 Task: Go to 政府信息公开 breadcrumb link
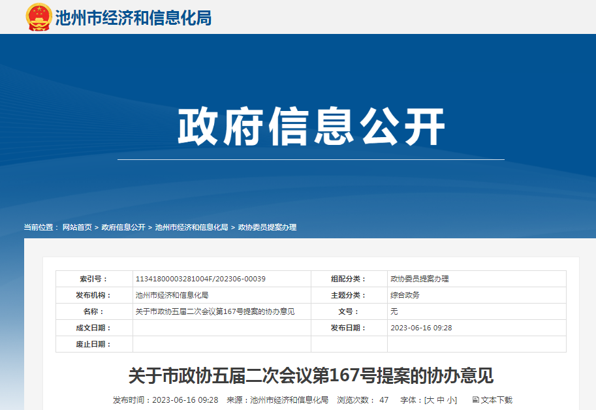(x=123, y=227)
